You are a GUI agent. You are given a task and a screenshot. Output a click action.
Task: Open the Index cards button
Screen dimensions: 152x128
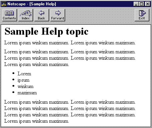(x=26, y=15)
